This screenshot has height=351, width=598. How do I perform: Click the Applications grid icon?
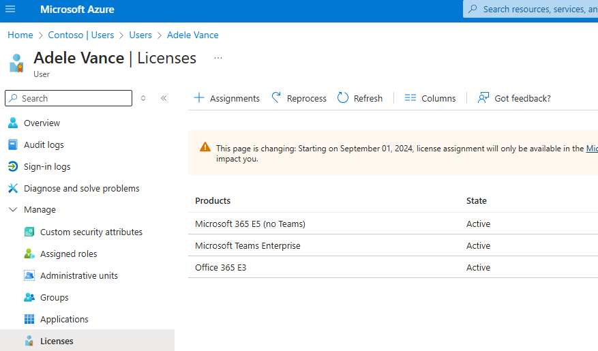click(x=29, y=319)
